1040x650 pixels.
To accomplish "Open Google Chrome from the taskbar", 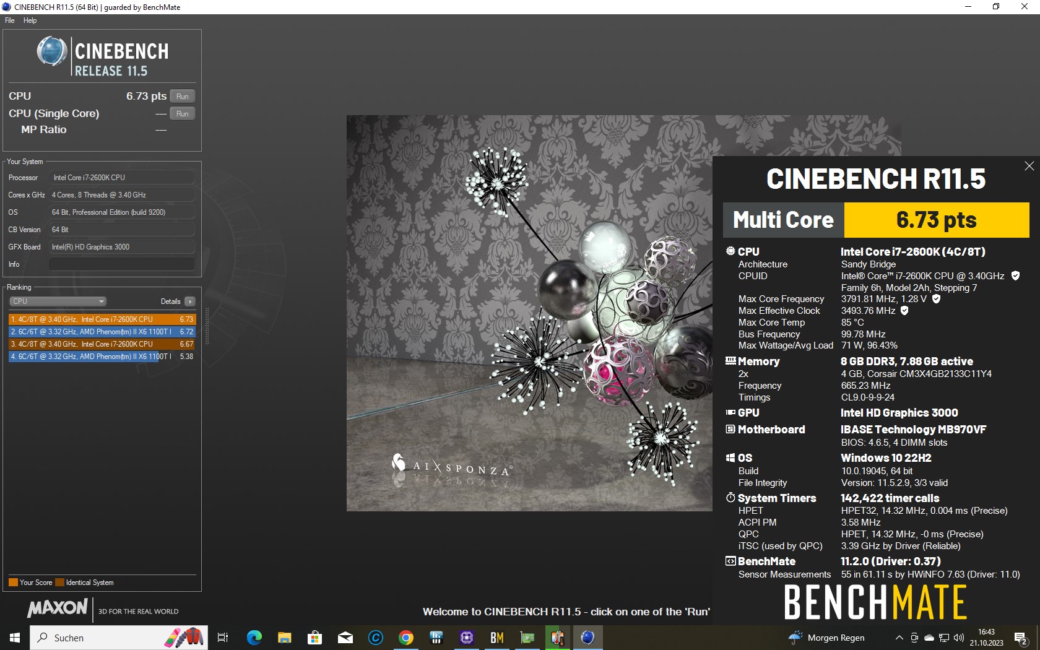I will (x=406, y=638).
